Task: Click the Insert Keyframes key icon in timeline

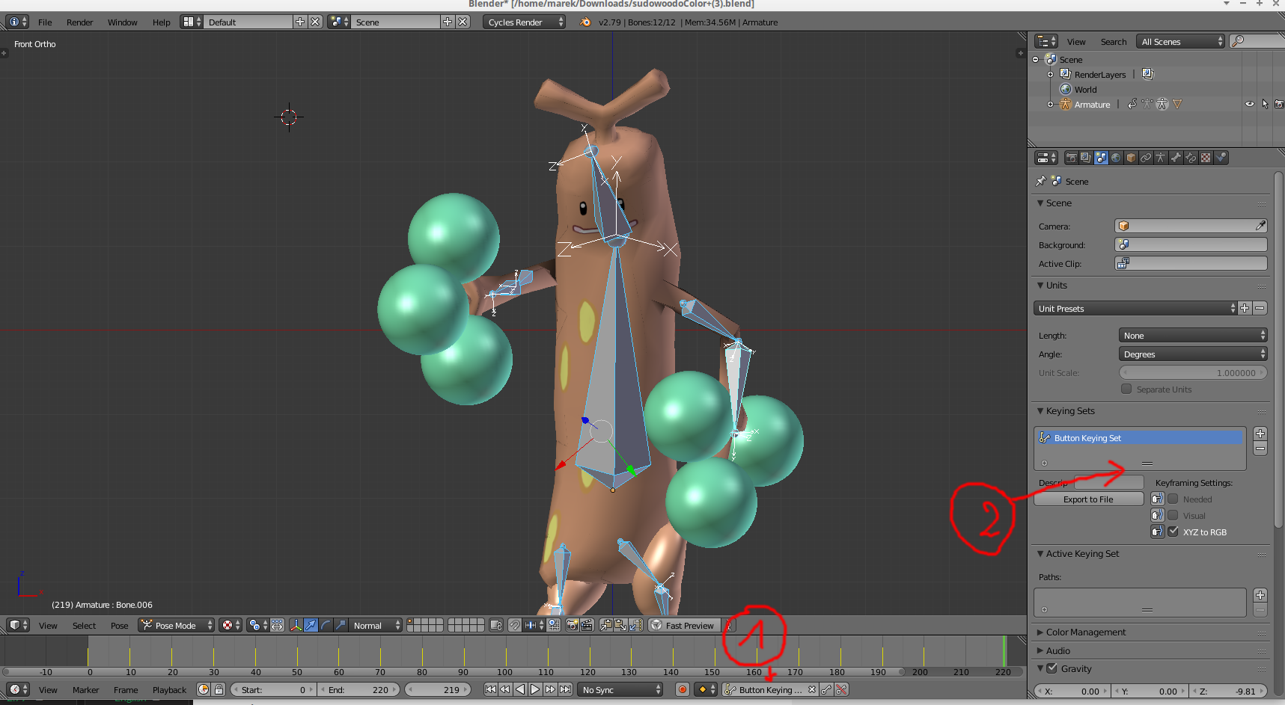Action: (826, 690)
